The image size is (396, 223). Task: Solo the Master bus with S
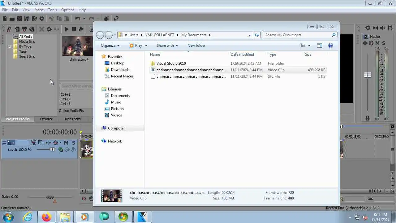384,43
